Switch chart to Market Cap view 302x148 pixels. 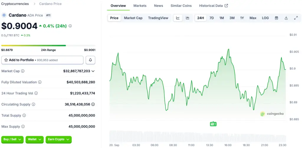[x=133, y=18]
